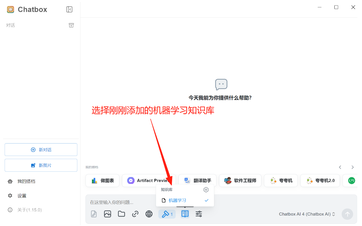362x226 pixels.
Task: Open 关于(1.15.0) info page
Action: (29, 210)
